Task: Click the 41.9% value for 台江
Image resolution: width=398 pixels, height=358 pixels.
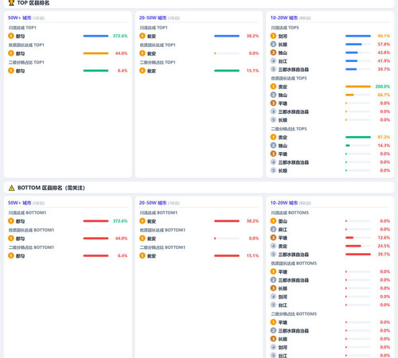Action: (384, 60)
